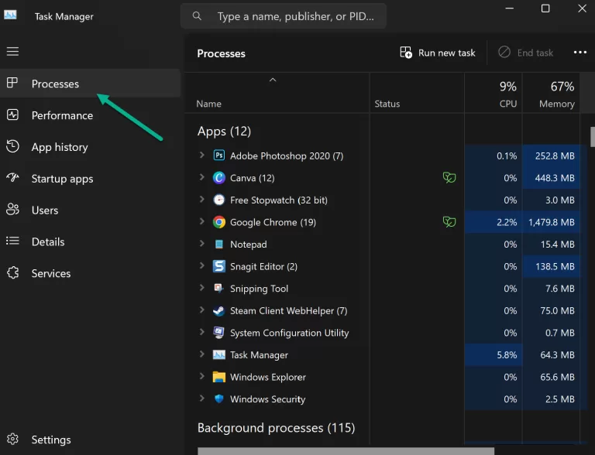This screenshot has width=595, height=455.
Task: Sort processes by CPU column
Action: coord(494,93)
